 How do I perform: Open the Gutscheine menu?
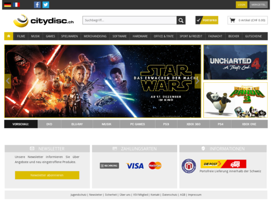[x=254, y=36]
